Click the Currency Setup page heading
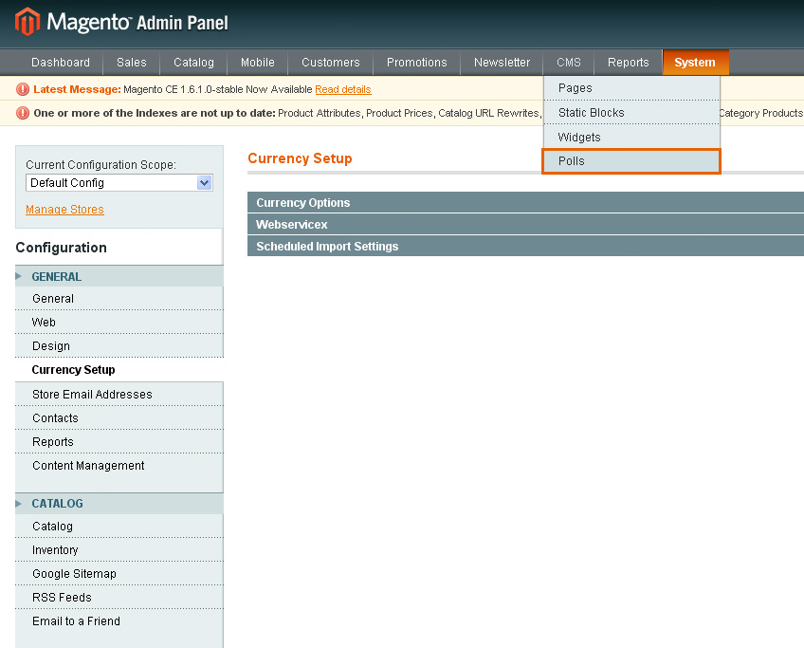804x648 pixels. (x=300, y=158)
